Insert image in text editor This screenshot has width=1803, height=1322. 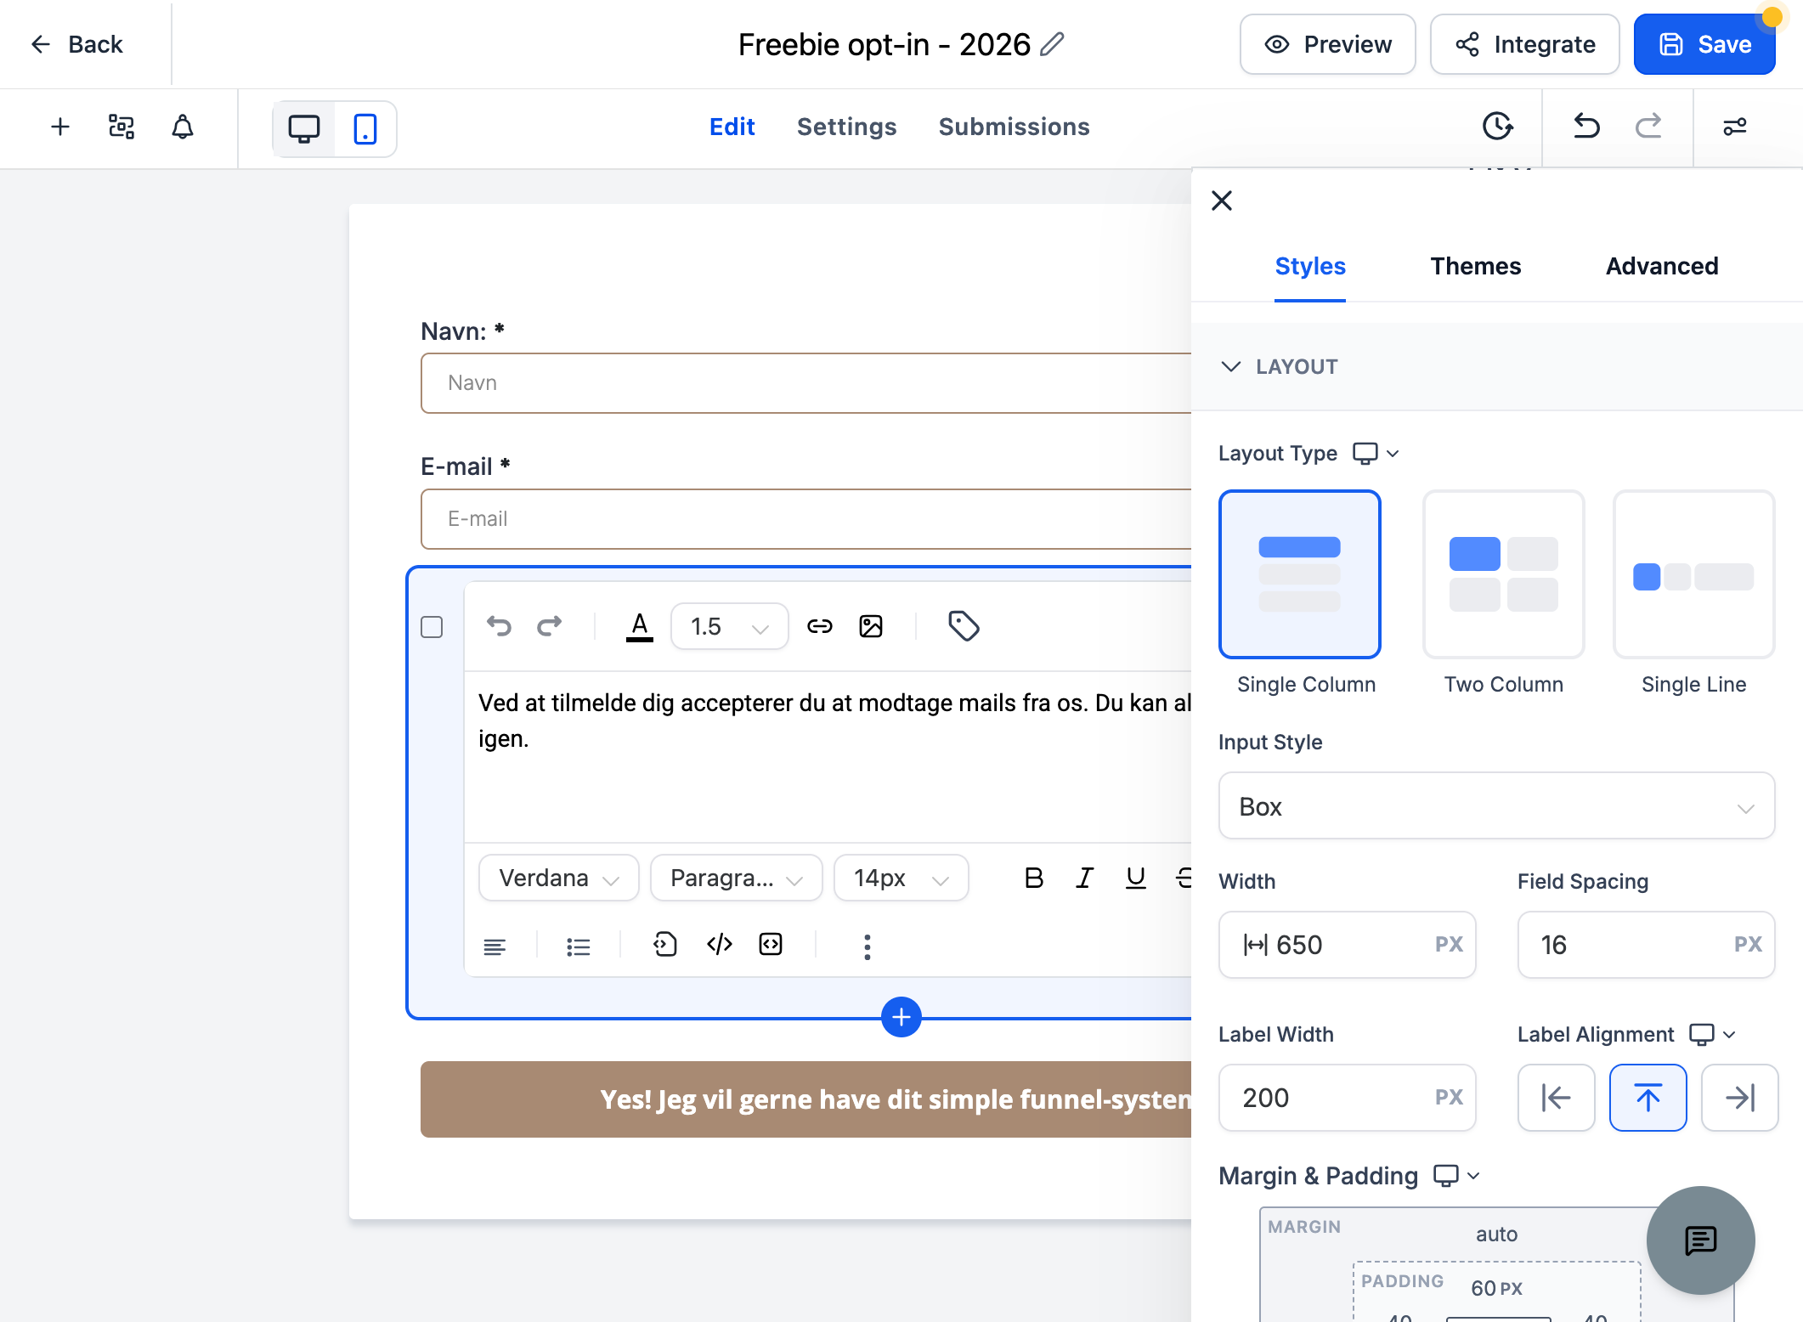871,626
